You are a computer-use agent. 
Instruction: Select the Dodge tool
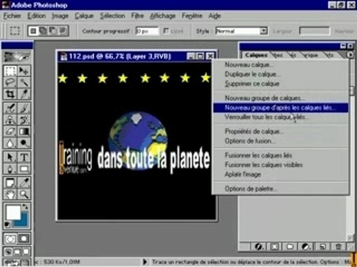[x=24, y=143]
